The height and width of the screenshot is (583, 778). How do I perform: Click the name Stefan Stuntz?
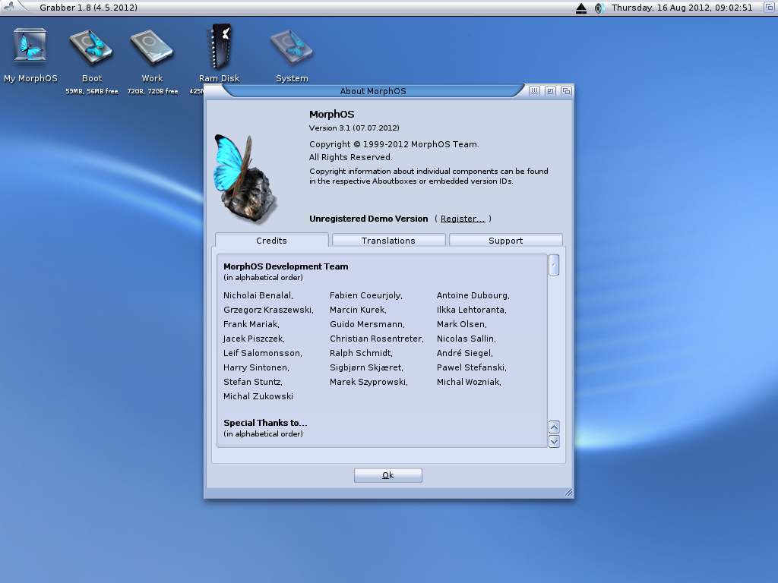pyautogui.click(x=252, y=382)
